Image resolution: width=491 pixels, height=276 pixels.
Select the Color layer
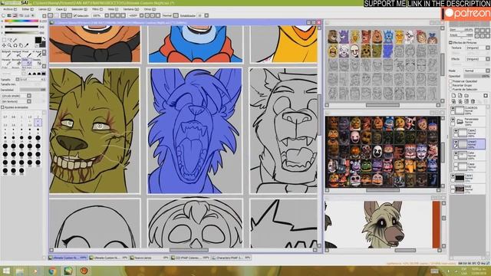coord(470,155)
